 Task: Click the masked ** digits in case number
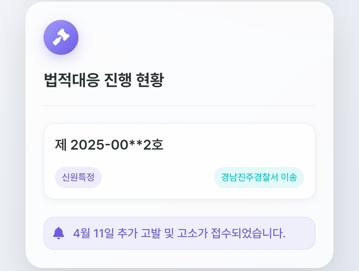click(x=136, y=145)
